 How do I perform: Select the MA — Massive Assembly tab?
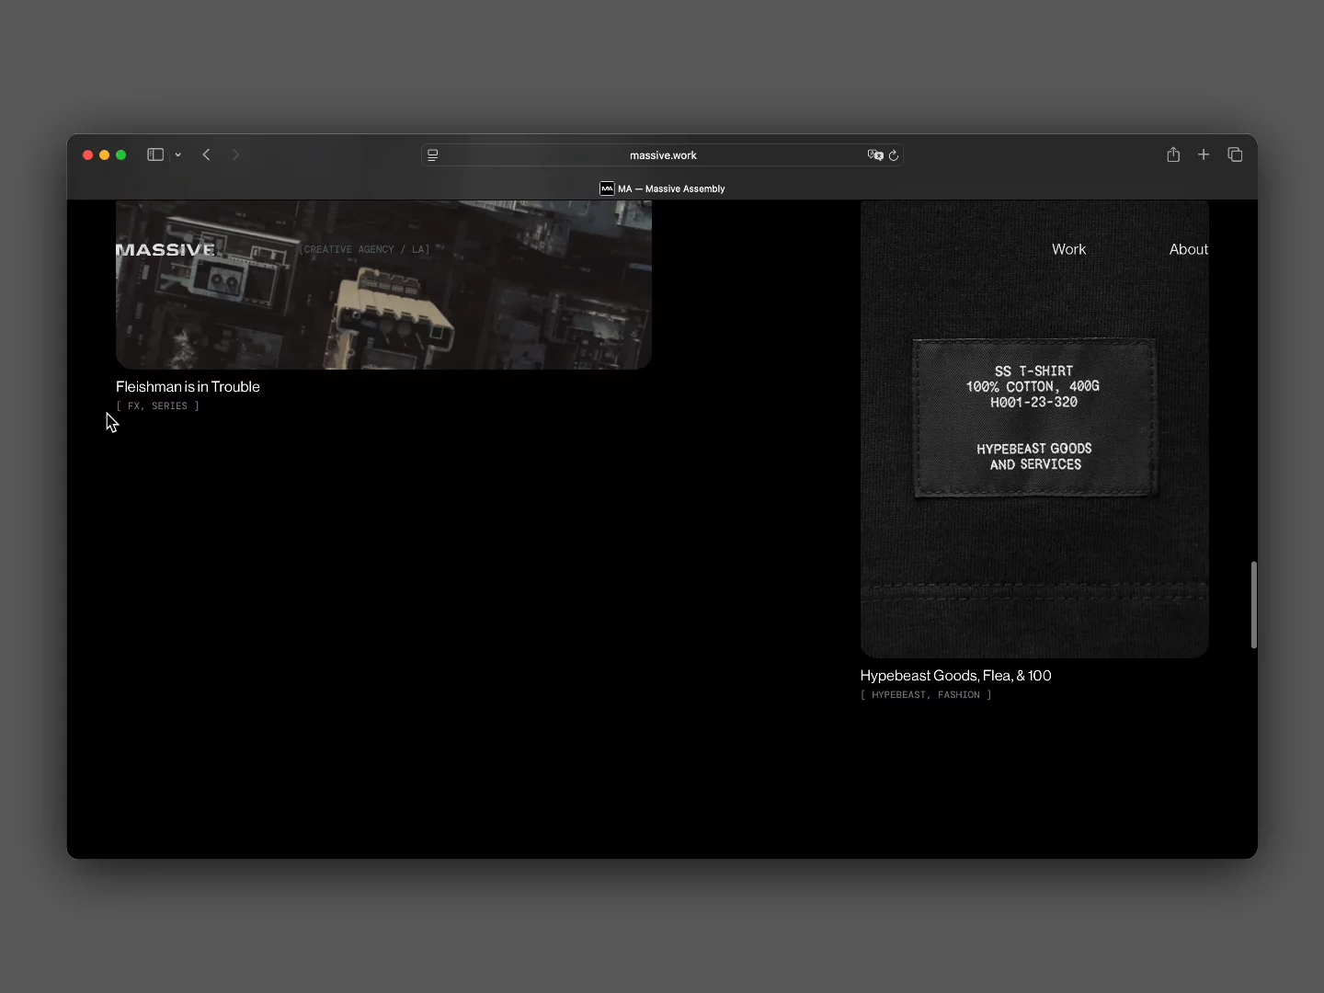(x=662, y=188)
